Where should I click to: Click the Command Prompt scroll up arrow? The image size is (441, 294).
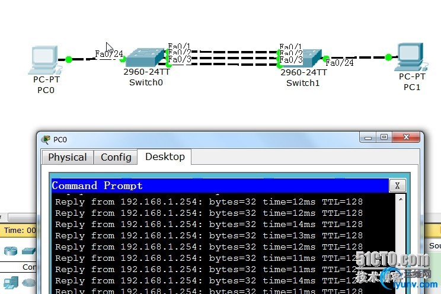click(x=401, y=199)
